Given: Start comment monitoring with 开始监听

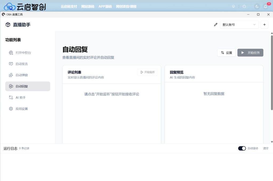Looking at the screenshot, I should 147,72.
